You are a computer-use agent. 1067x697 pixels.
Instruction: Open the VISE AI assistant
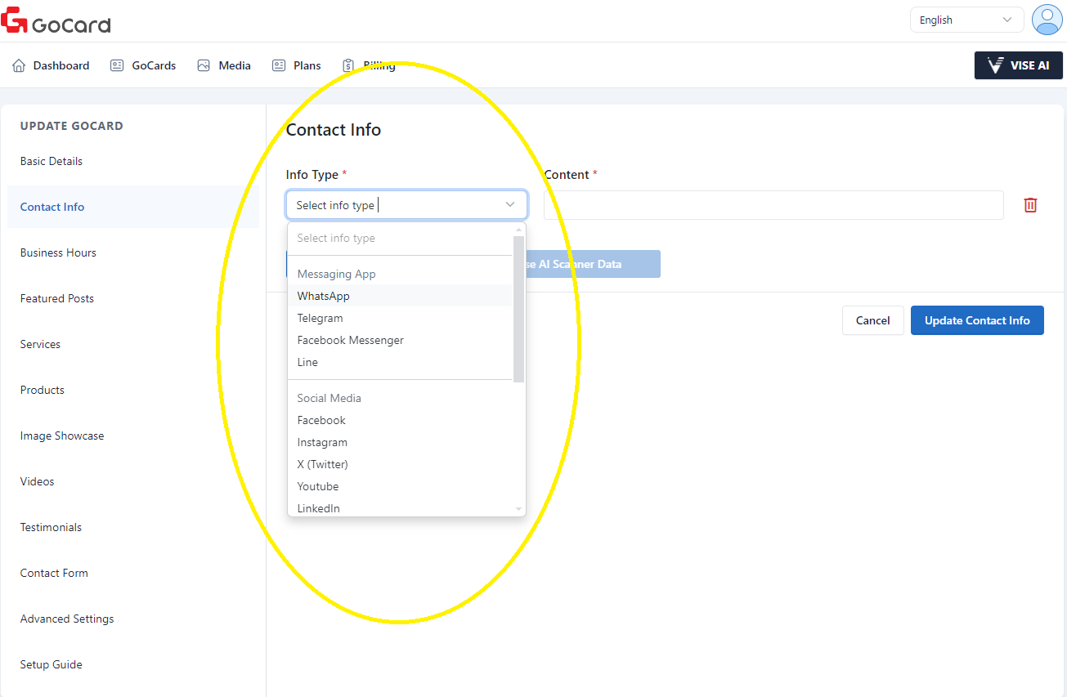tap(1018, 65)
